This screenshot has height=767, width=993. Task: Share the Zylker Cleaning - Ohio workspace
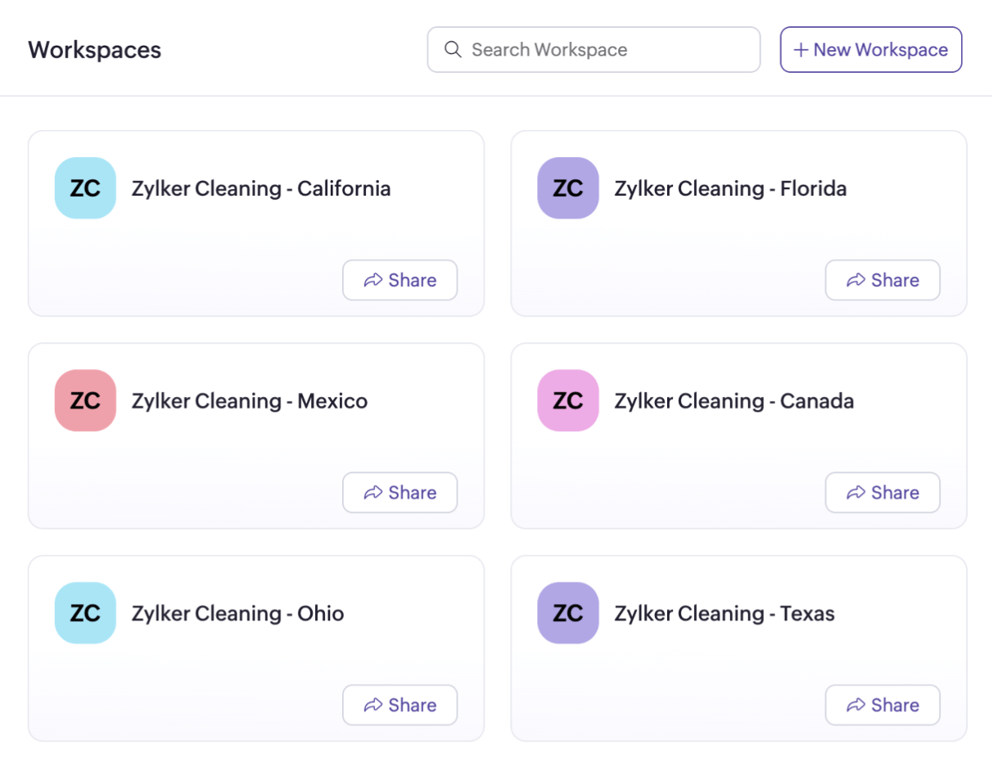coord(399,705)
